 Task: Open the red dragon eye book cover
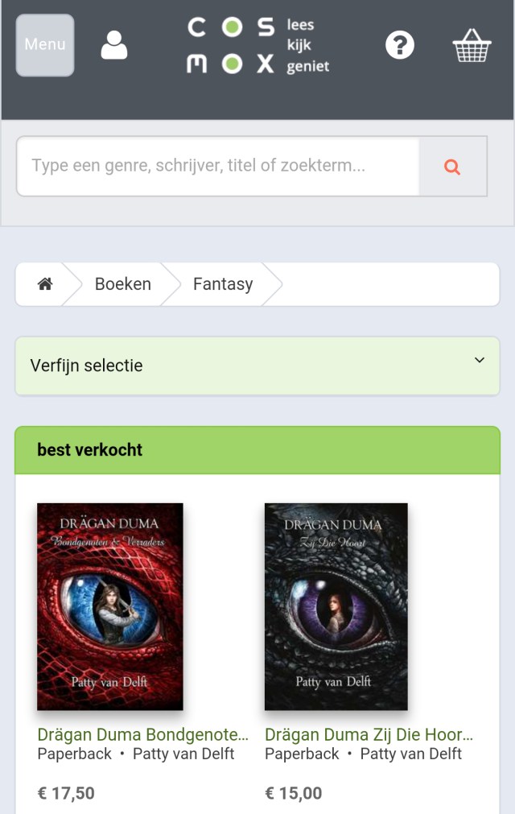[110, 606]
